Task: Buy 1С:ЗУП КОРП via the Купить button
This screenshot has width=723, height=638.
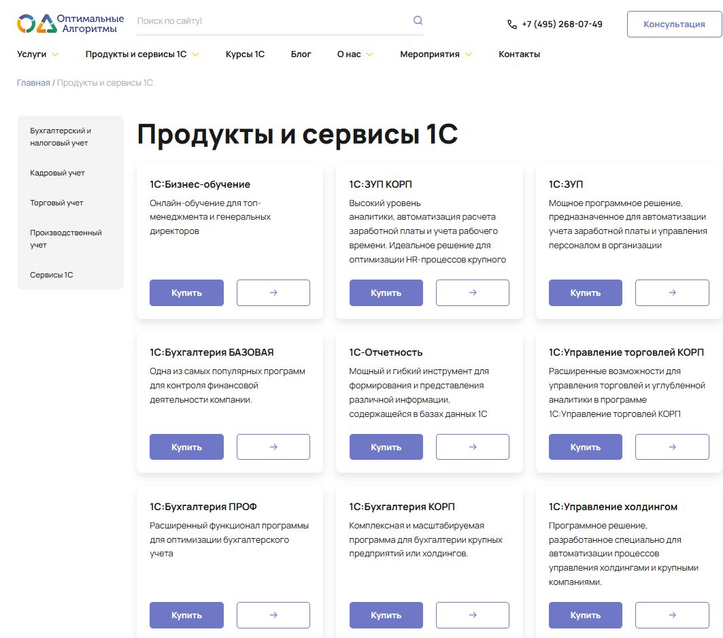Action: [386, 292]
